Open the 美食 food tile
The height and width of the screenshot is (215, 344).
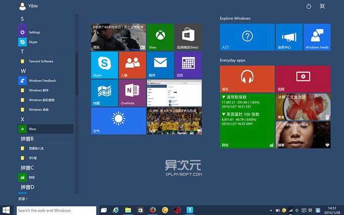coord(303,107)
